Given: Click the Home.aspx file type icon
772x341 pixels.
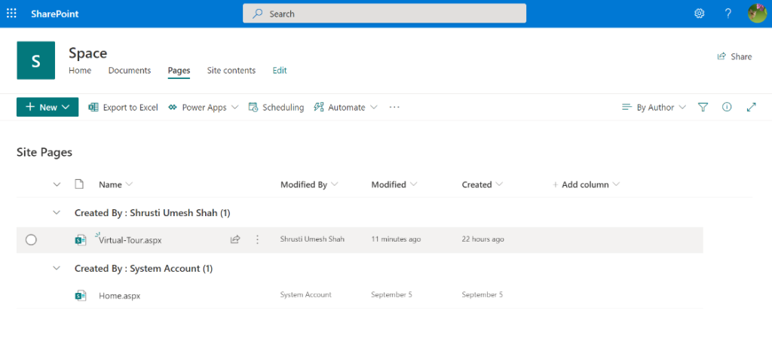Looking at the screenshot, I should (80, 296).
